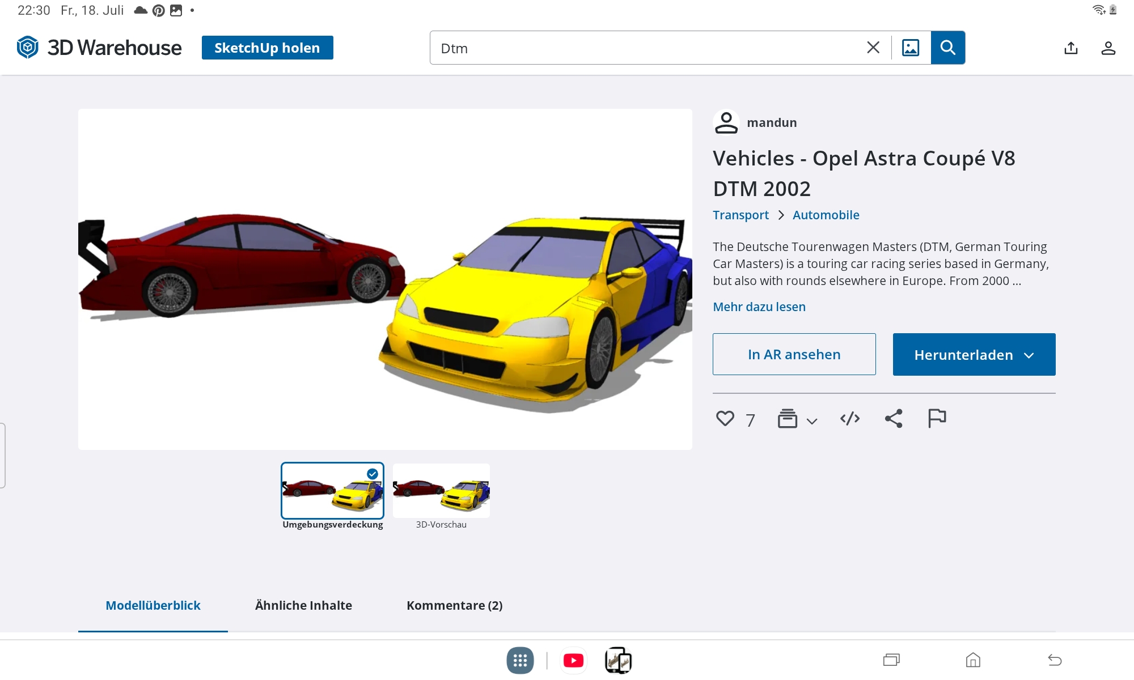
Task: Select the 3D-Vorschau thumbnail
Action: click(441, 491)
